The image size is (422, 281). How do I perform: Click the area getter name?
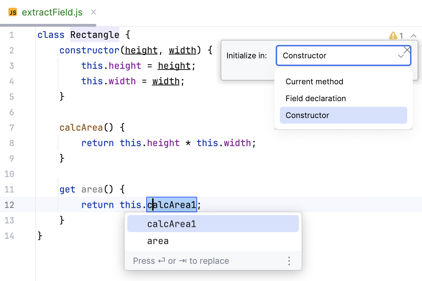click(x=92, y=189)
